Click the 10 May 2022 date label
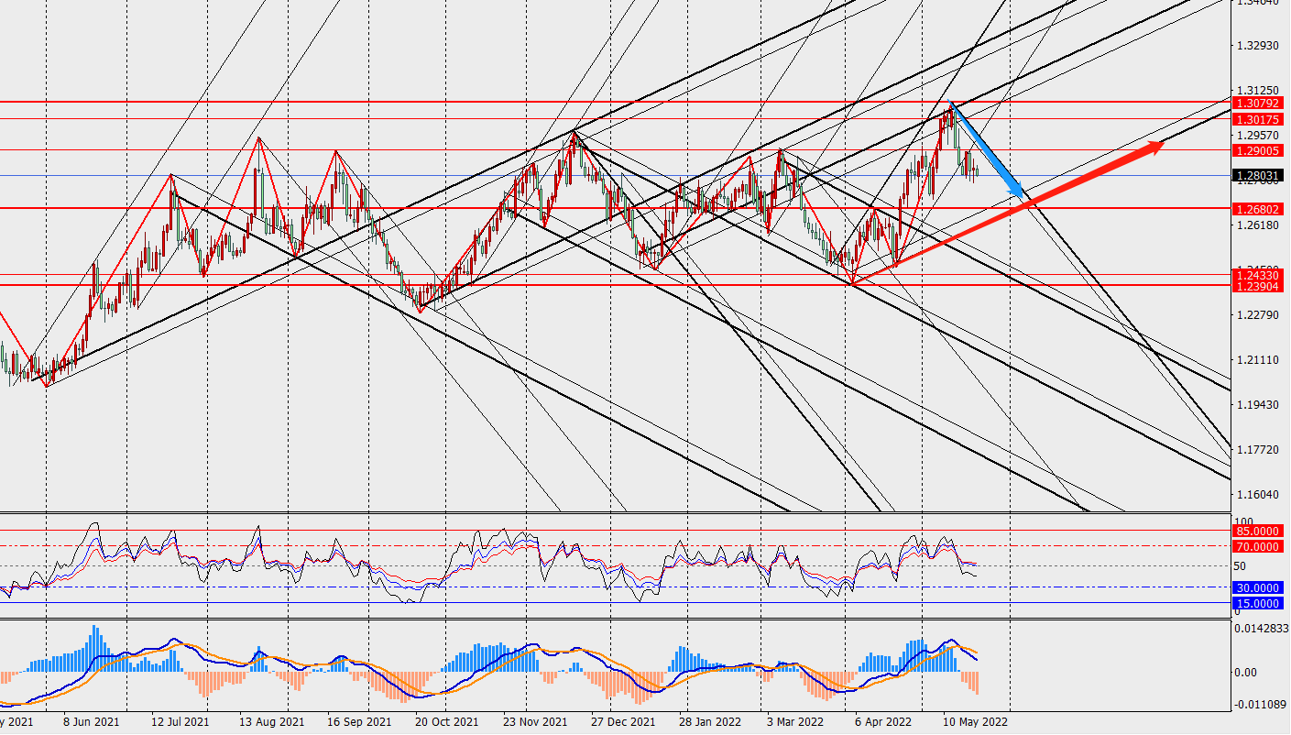The height and width of the screenshot is (735, 1291). (977, 722)
